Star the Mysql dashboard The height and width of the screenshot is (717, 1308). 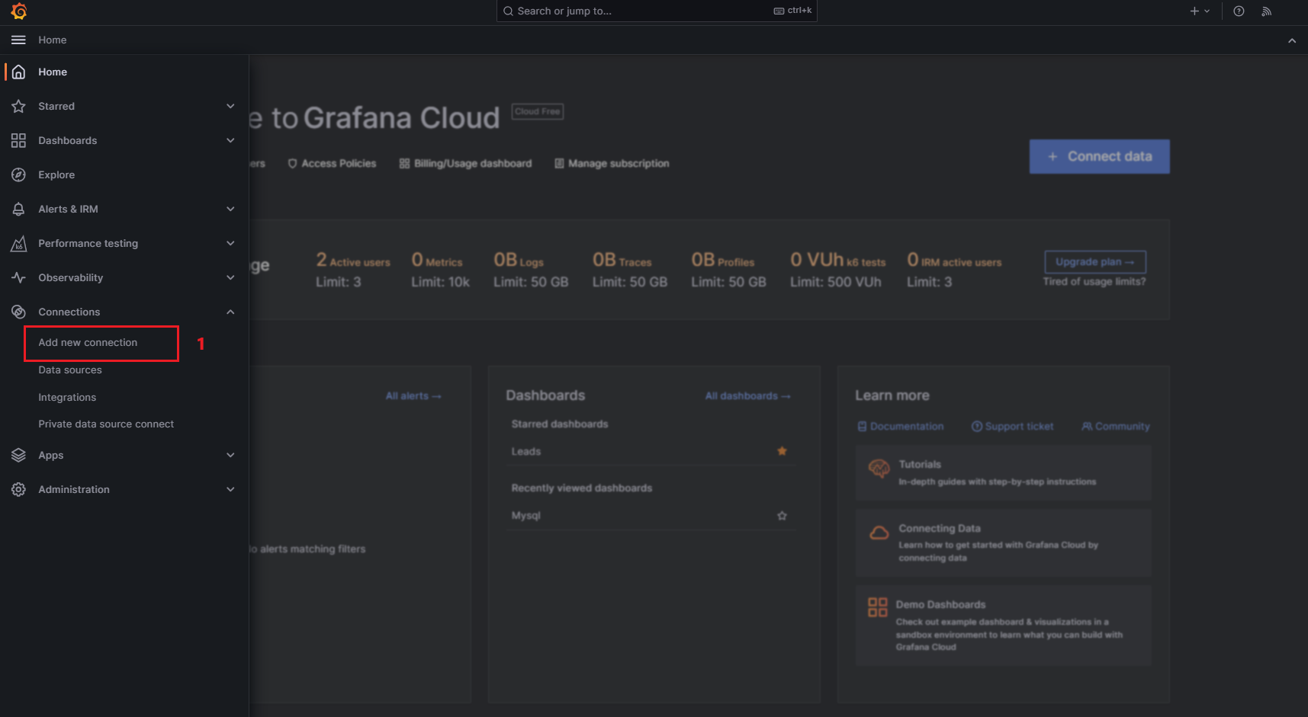coord(782,516)
